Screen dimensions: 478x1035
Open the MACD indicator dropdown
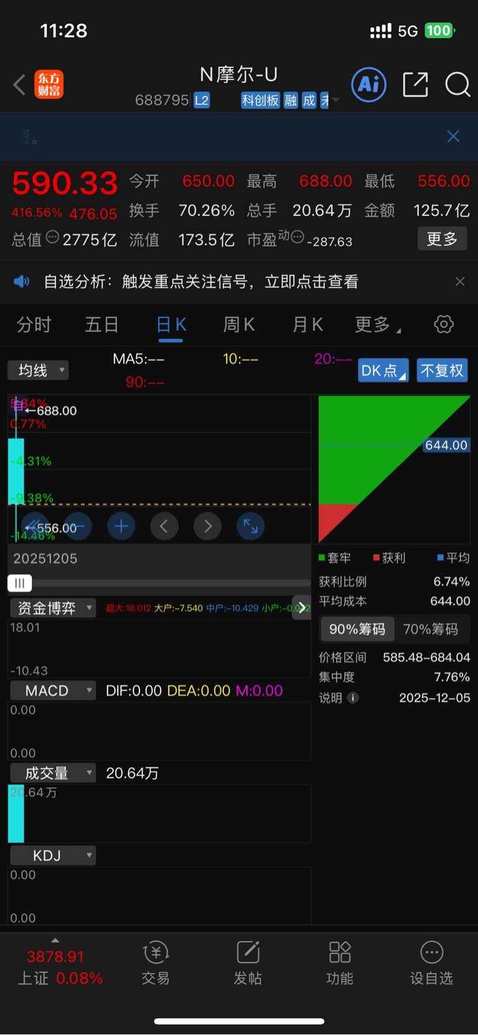[x=53, y=691]
